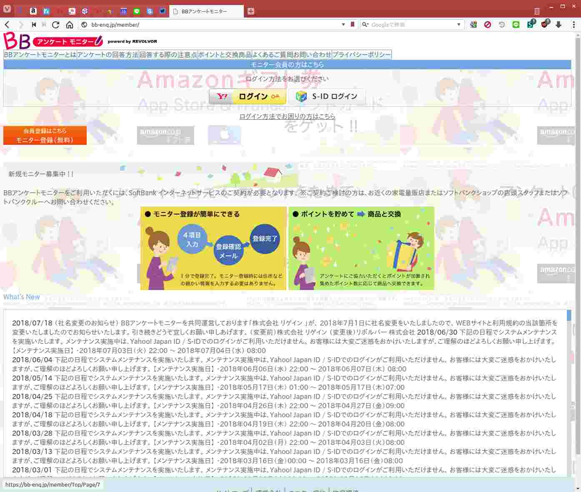Open the downloads arrow icon
The width and height of the screenshot is (581, 492).
tap(559, 25)
